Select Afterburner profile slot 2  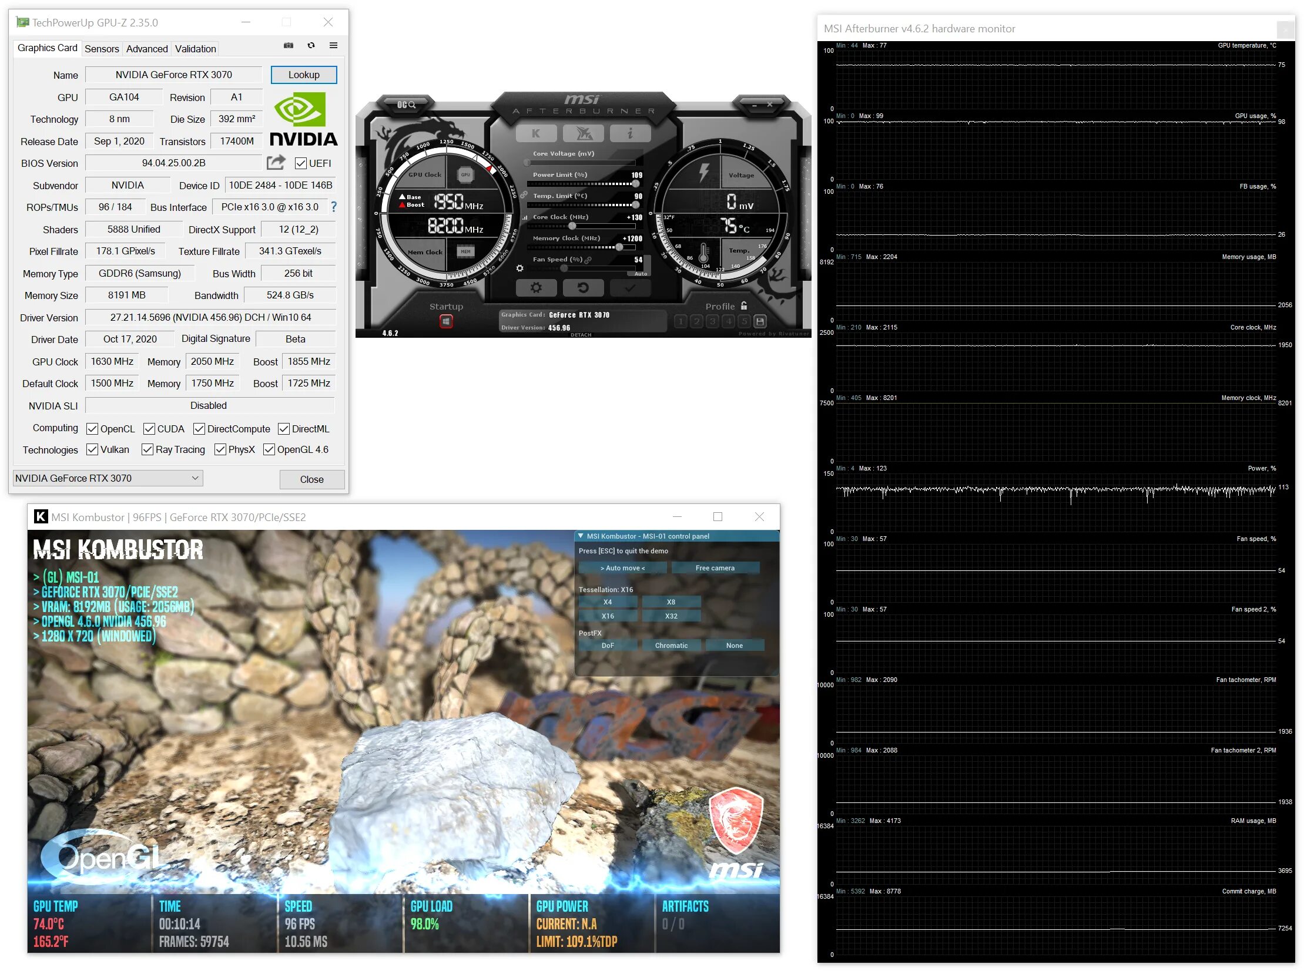pyautogui.click(x=697, y=321)
